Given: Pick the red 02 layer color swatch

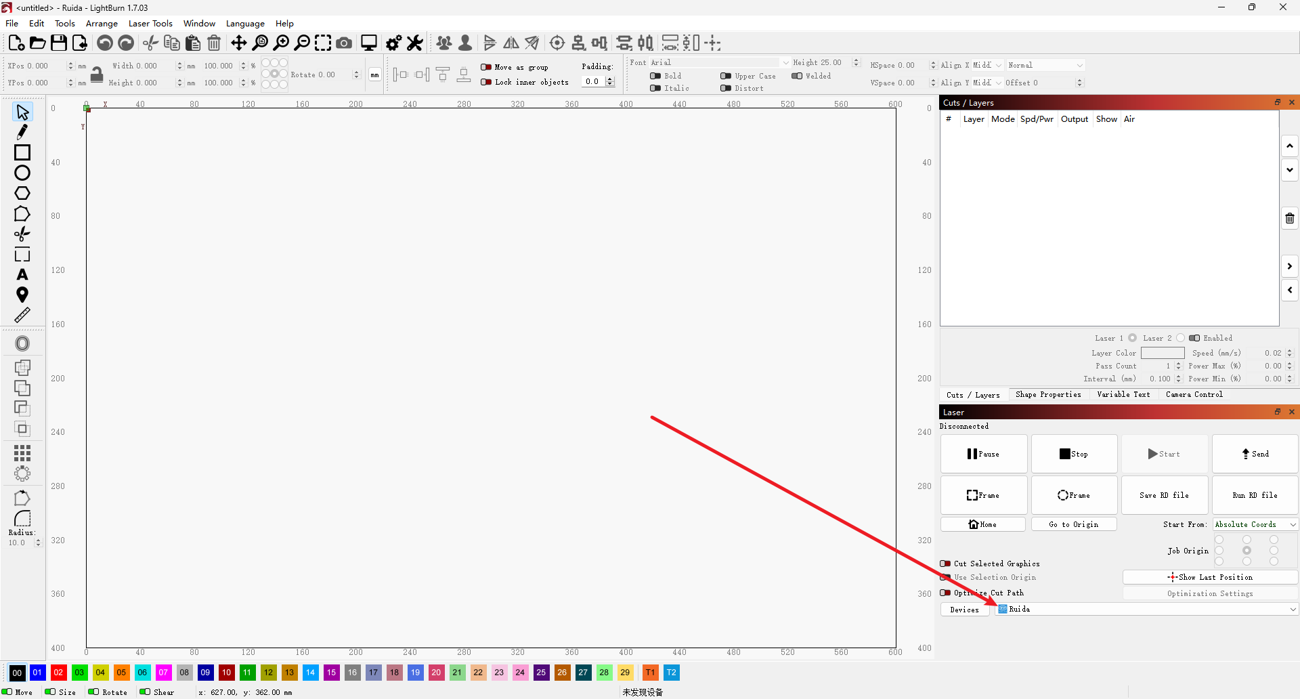Looking at the screenshot, I should (58, 673).
